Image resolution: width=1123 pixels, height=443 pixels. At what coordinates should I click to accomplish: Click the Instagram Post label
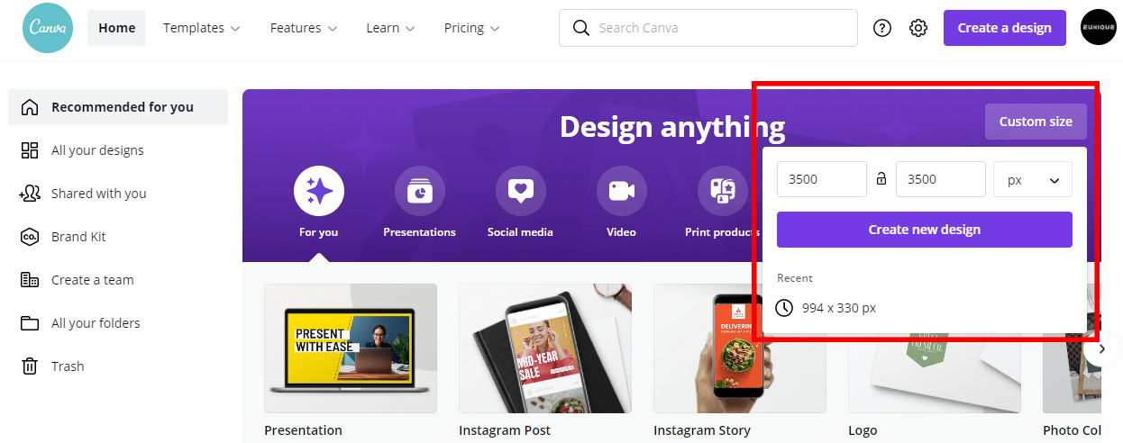point(505,430)
